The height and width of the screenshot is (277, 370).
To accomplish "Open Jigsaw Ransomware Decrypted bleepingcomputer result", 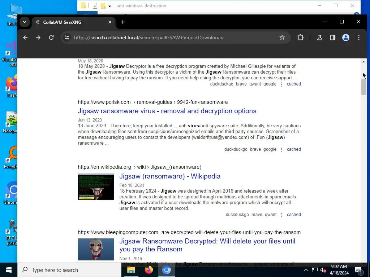I will [x=207, y=245].
